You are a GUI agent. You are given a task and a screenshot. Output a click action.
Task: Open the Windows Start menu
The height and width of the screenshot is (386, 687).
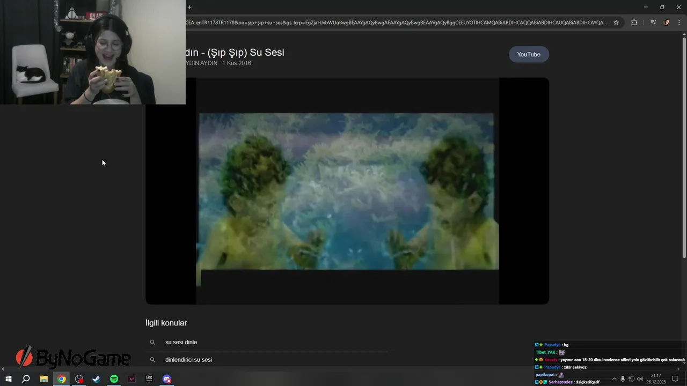[9, 379]
